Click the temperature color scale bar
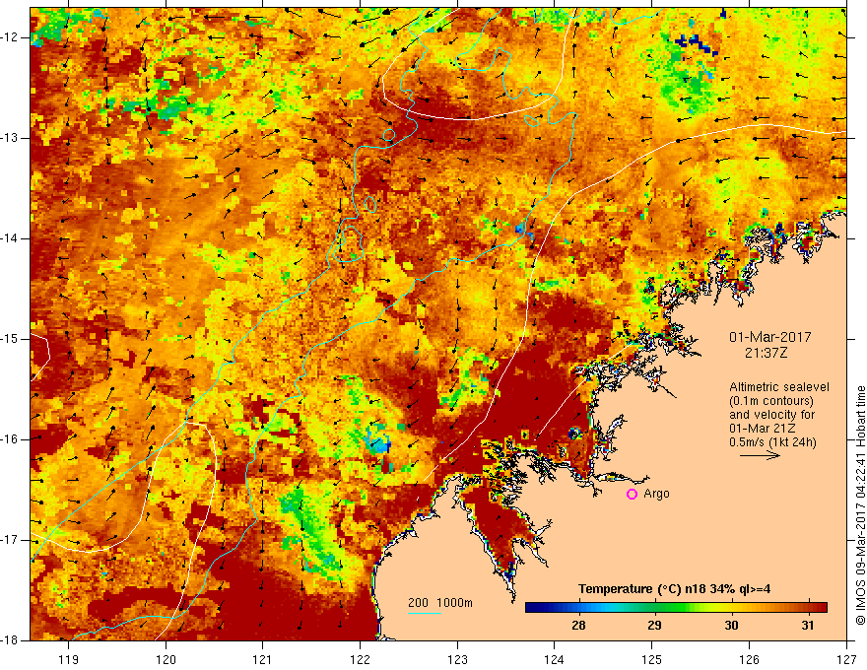Viewport: 867px width, 670px height. (676, 608)
